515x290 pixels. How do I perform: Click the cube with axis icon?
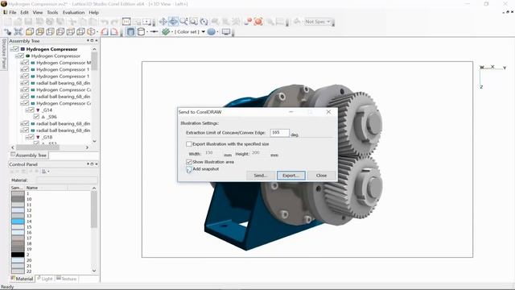click(x=91, y=32)
